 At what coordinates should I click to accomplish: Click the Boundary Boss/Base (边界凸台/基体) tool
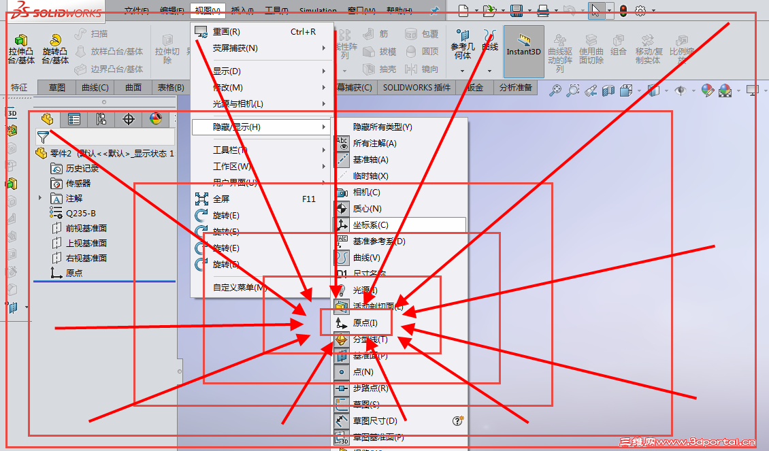coord(110,69)
